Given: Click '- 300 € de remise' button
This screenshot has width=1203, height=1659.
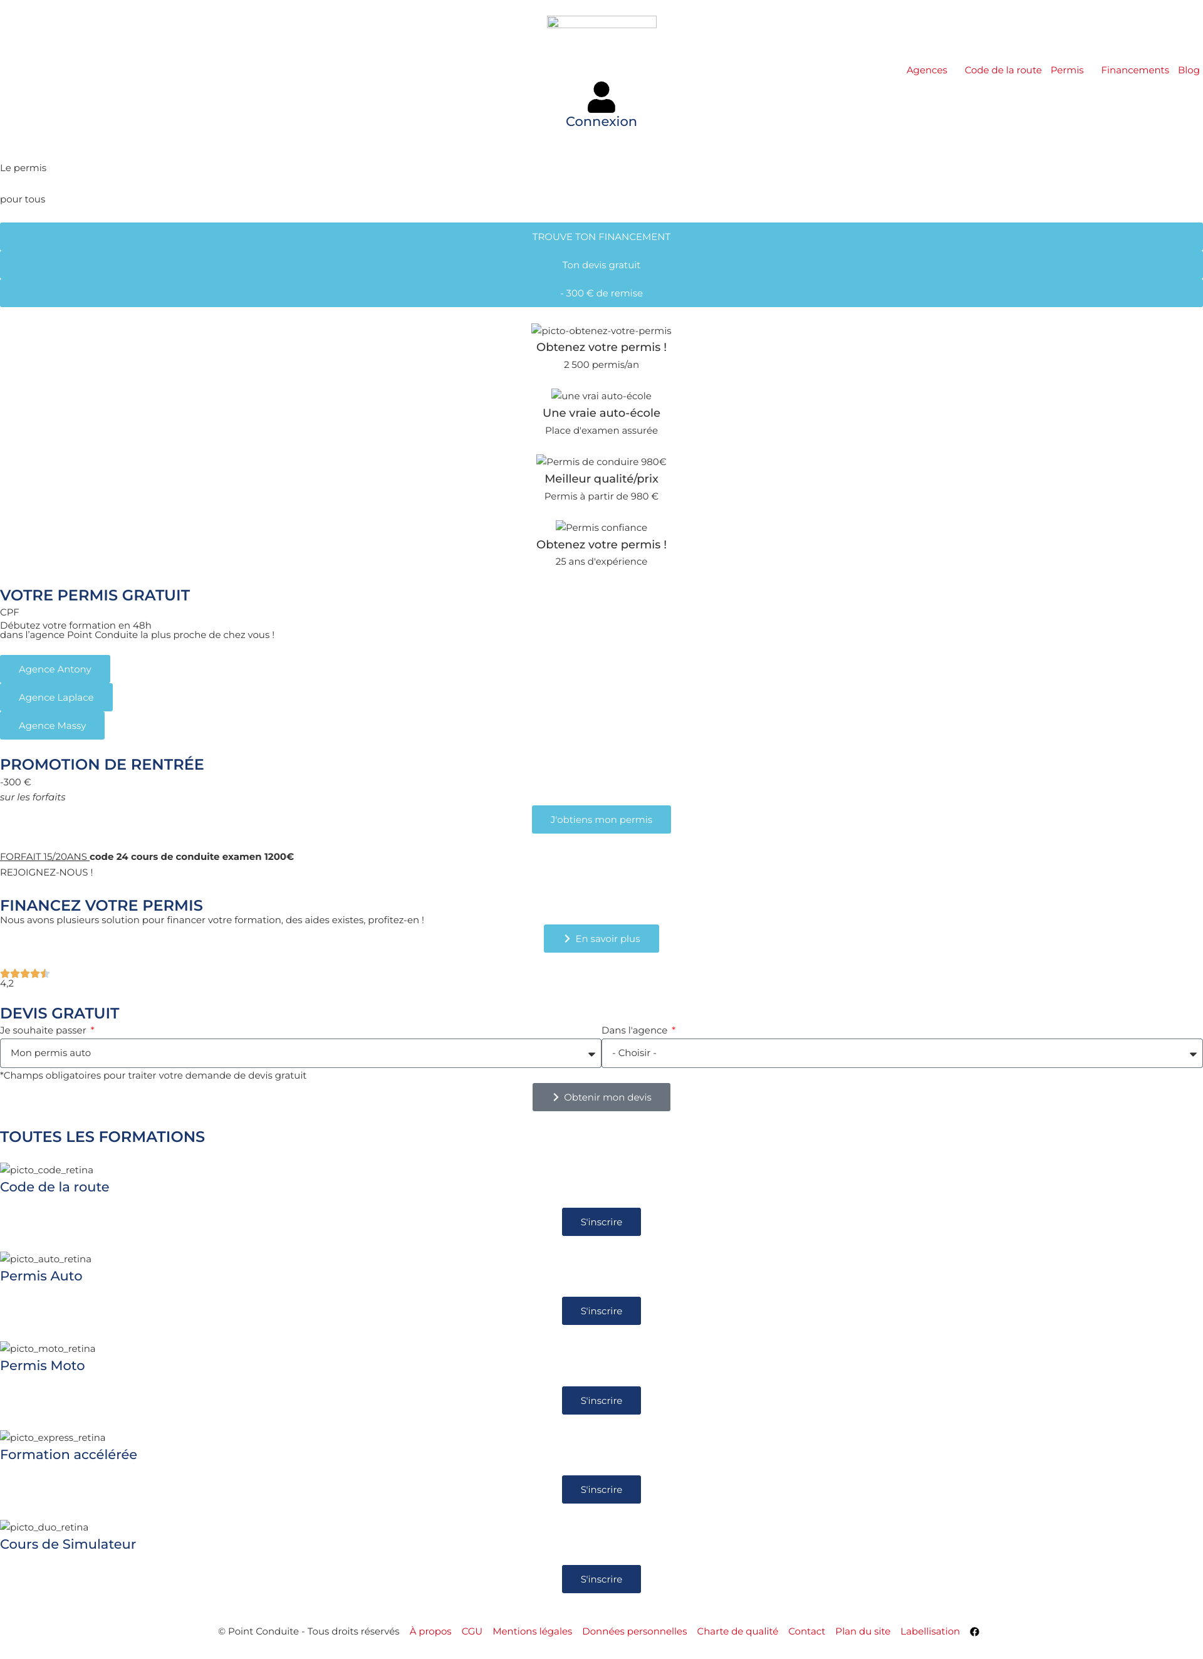Looking at the screenshot, I should (601, 293).
